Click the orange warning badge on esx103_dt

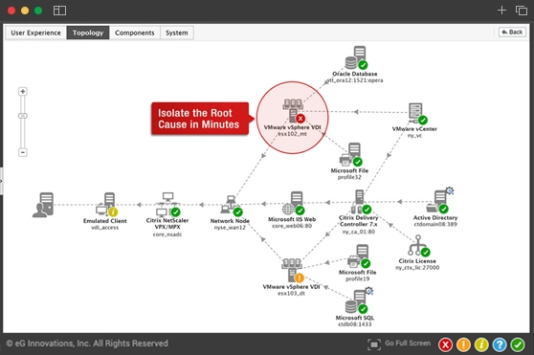pyautogui.click(x=299, y=278)
